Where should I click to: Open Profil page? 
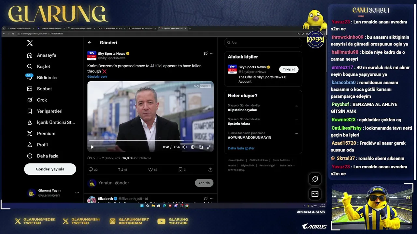click(x=37, y=145)
